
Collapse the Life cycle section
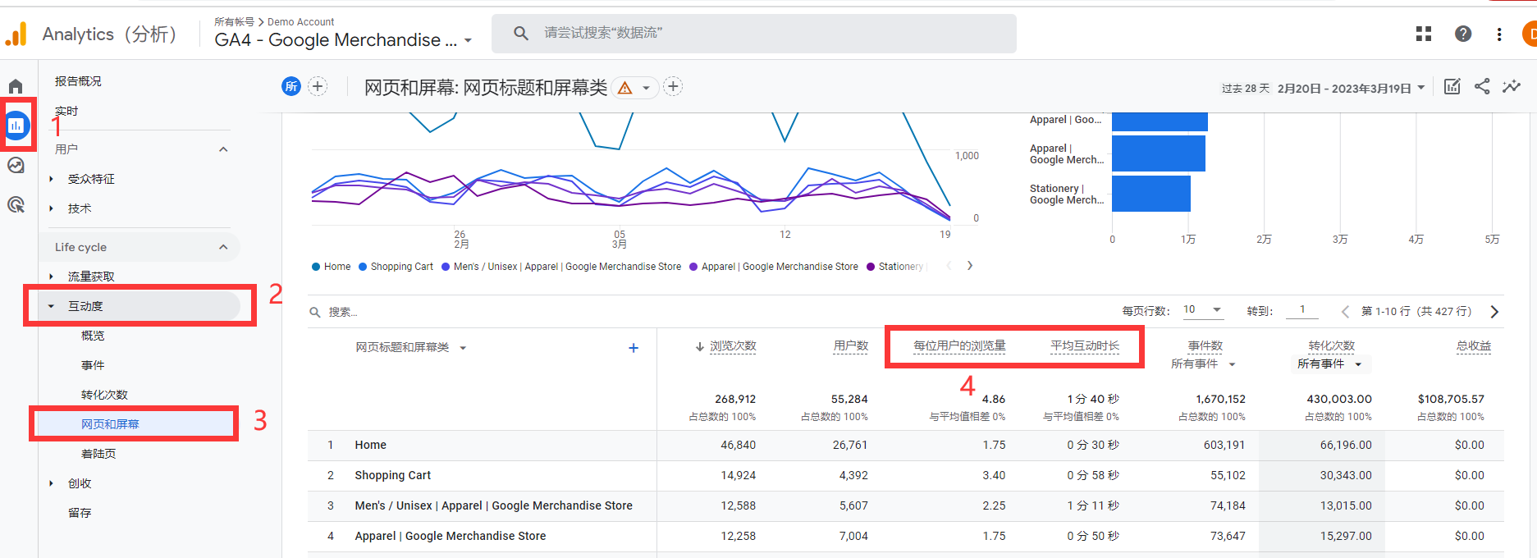223,247
